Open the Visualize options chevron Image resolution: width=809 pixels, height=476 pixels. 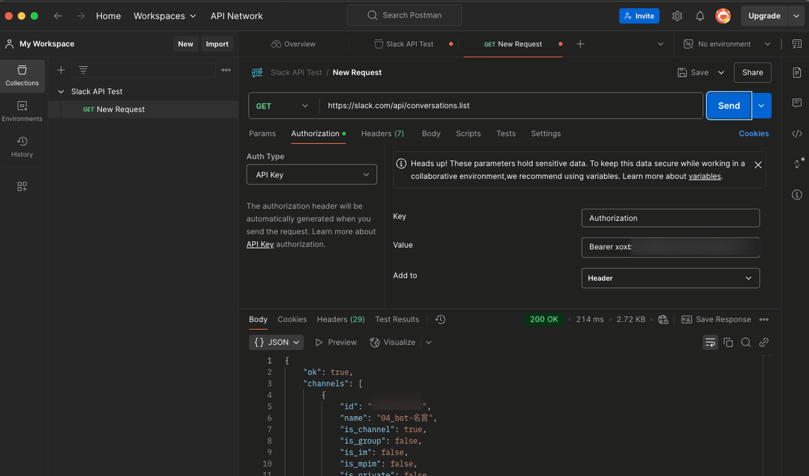[429, 343]
